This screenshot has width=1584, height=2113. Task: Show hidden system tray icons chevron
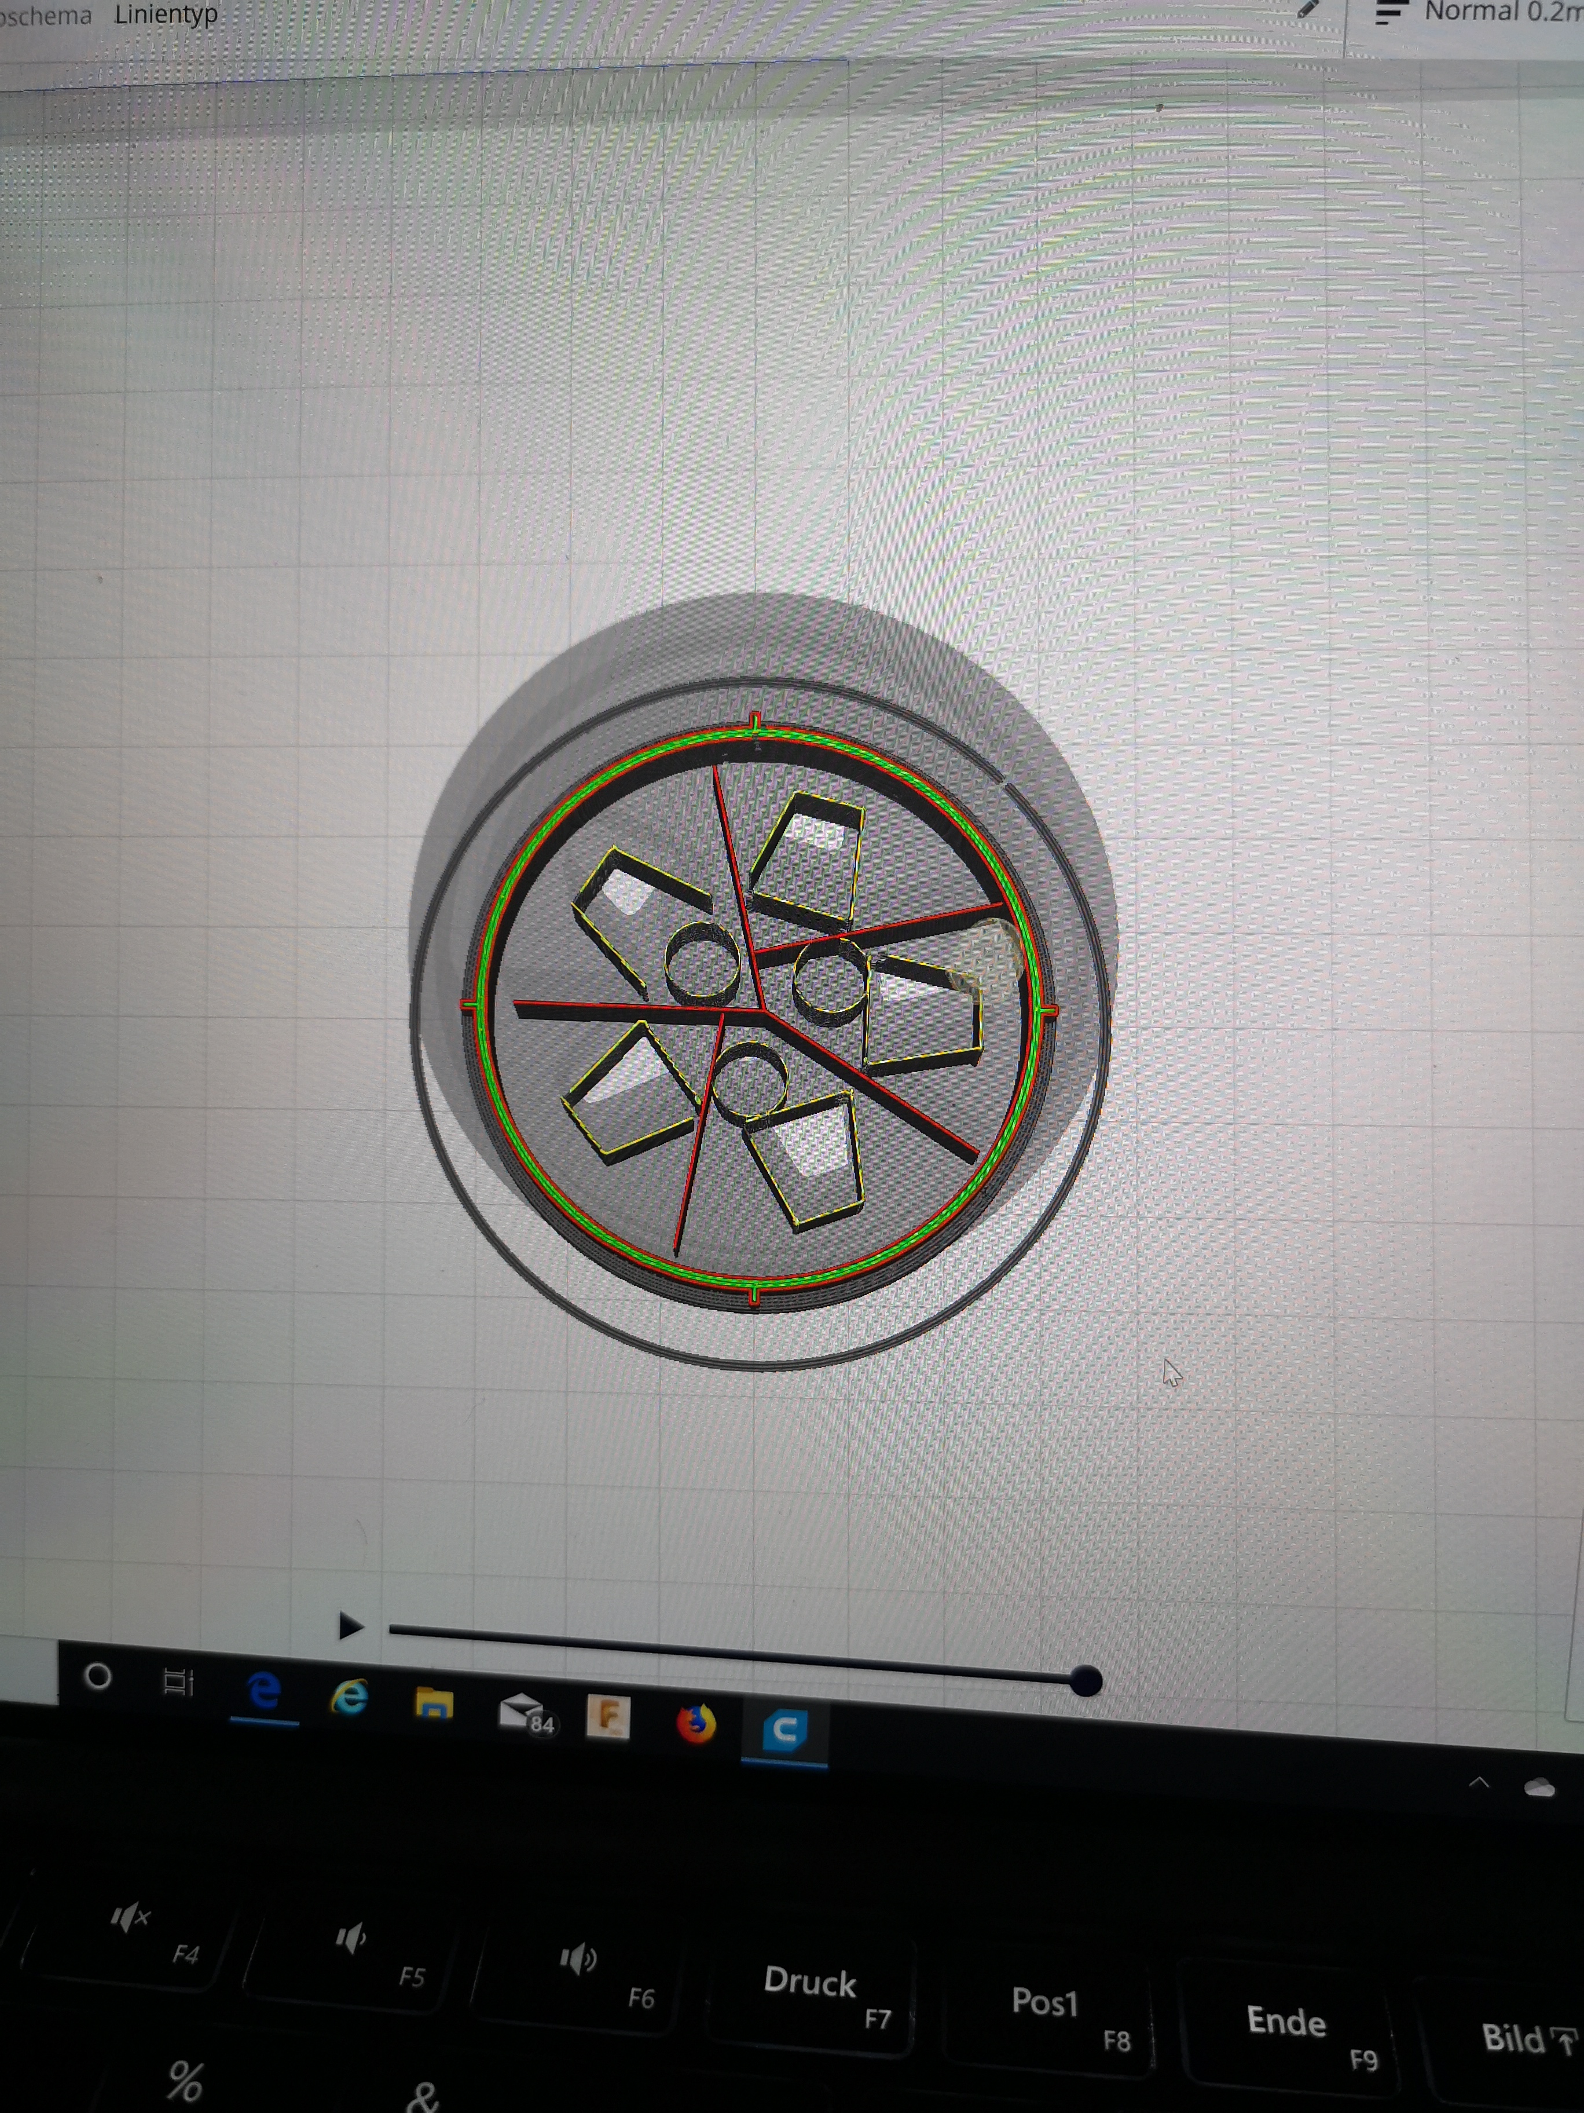[x=1479, y=1782]
